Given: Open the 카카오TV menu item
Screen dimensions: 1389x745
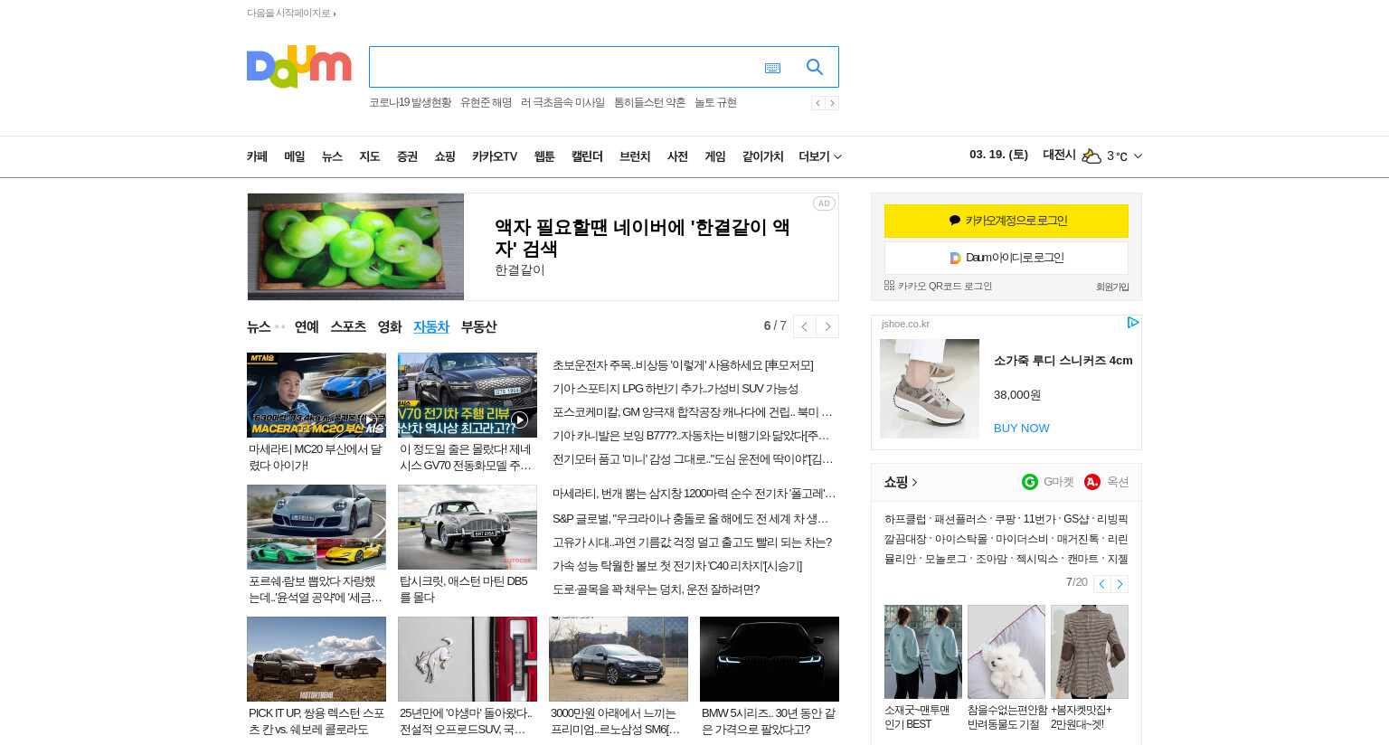Looking at the screenshot, I should 495,156.
